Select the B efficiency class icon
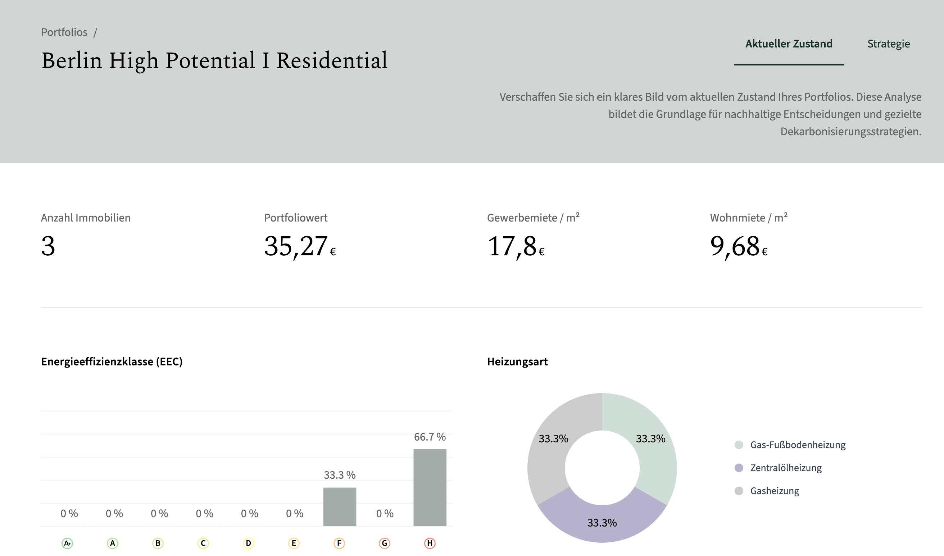 pyautogui.click(x=158, y=543)
